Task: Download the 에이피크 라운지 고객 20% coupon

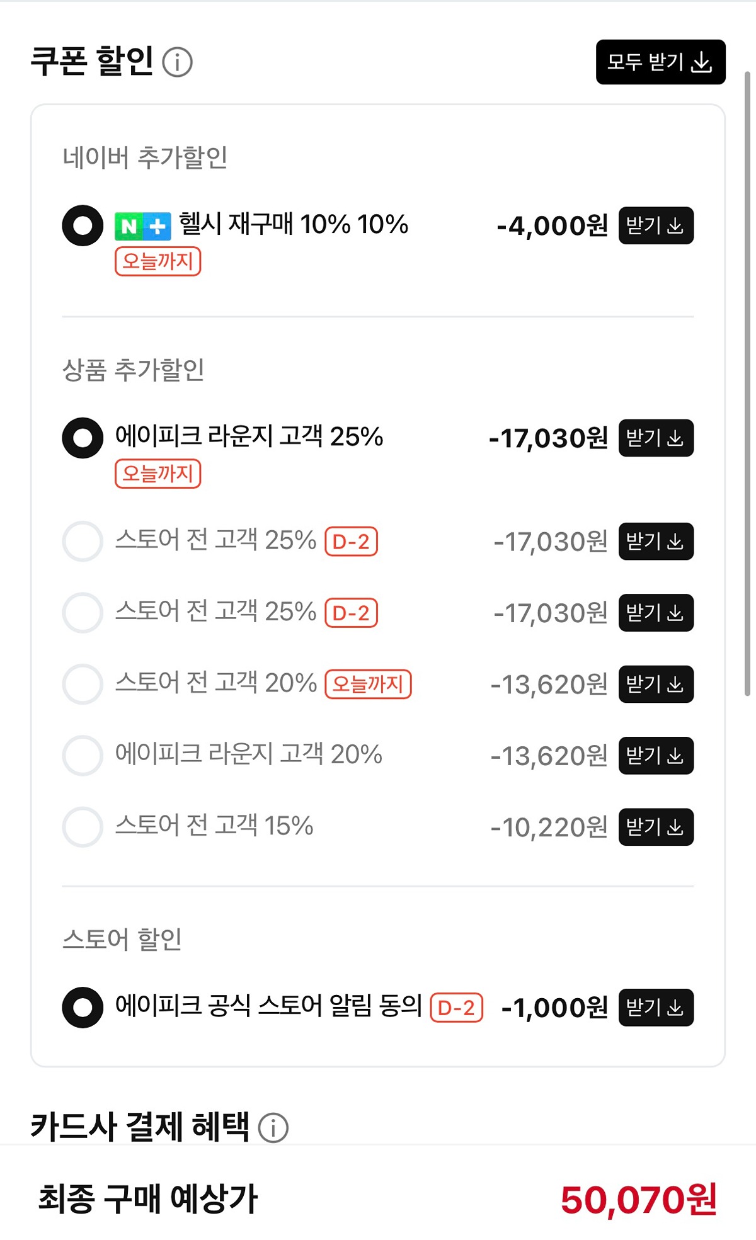Action: point(655,756)
